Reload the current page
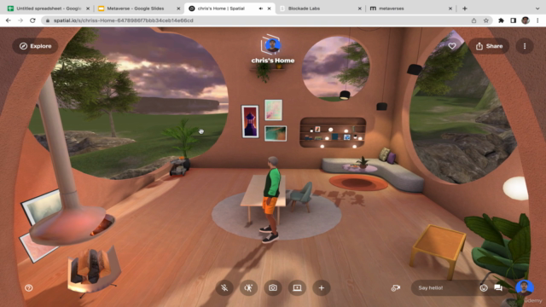Screen dimensions: 546x307 (x=32, y=20)
